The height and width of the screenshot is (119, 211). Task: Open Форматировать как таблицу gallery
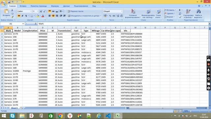148,14
